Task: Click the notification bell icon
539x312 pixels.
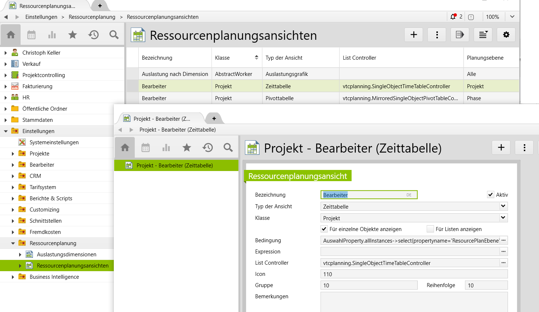Action: [x=453, y=17]
